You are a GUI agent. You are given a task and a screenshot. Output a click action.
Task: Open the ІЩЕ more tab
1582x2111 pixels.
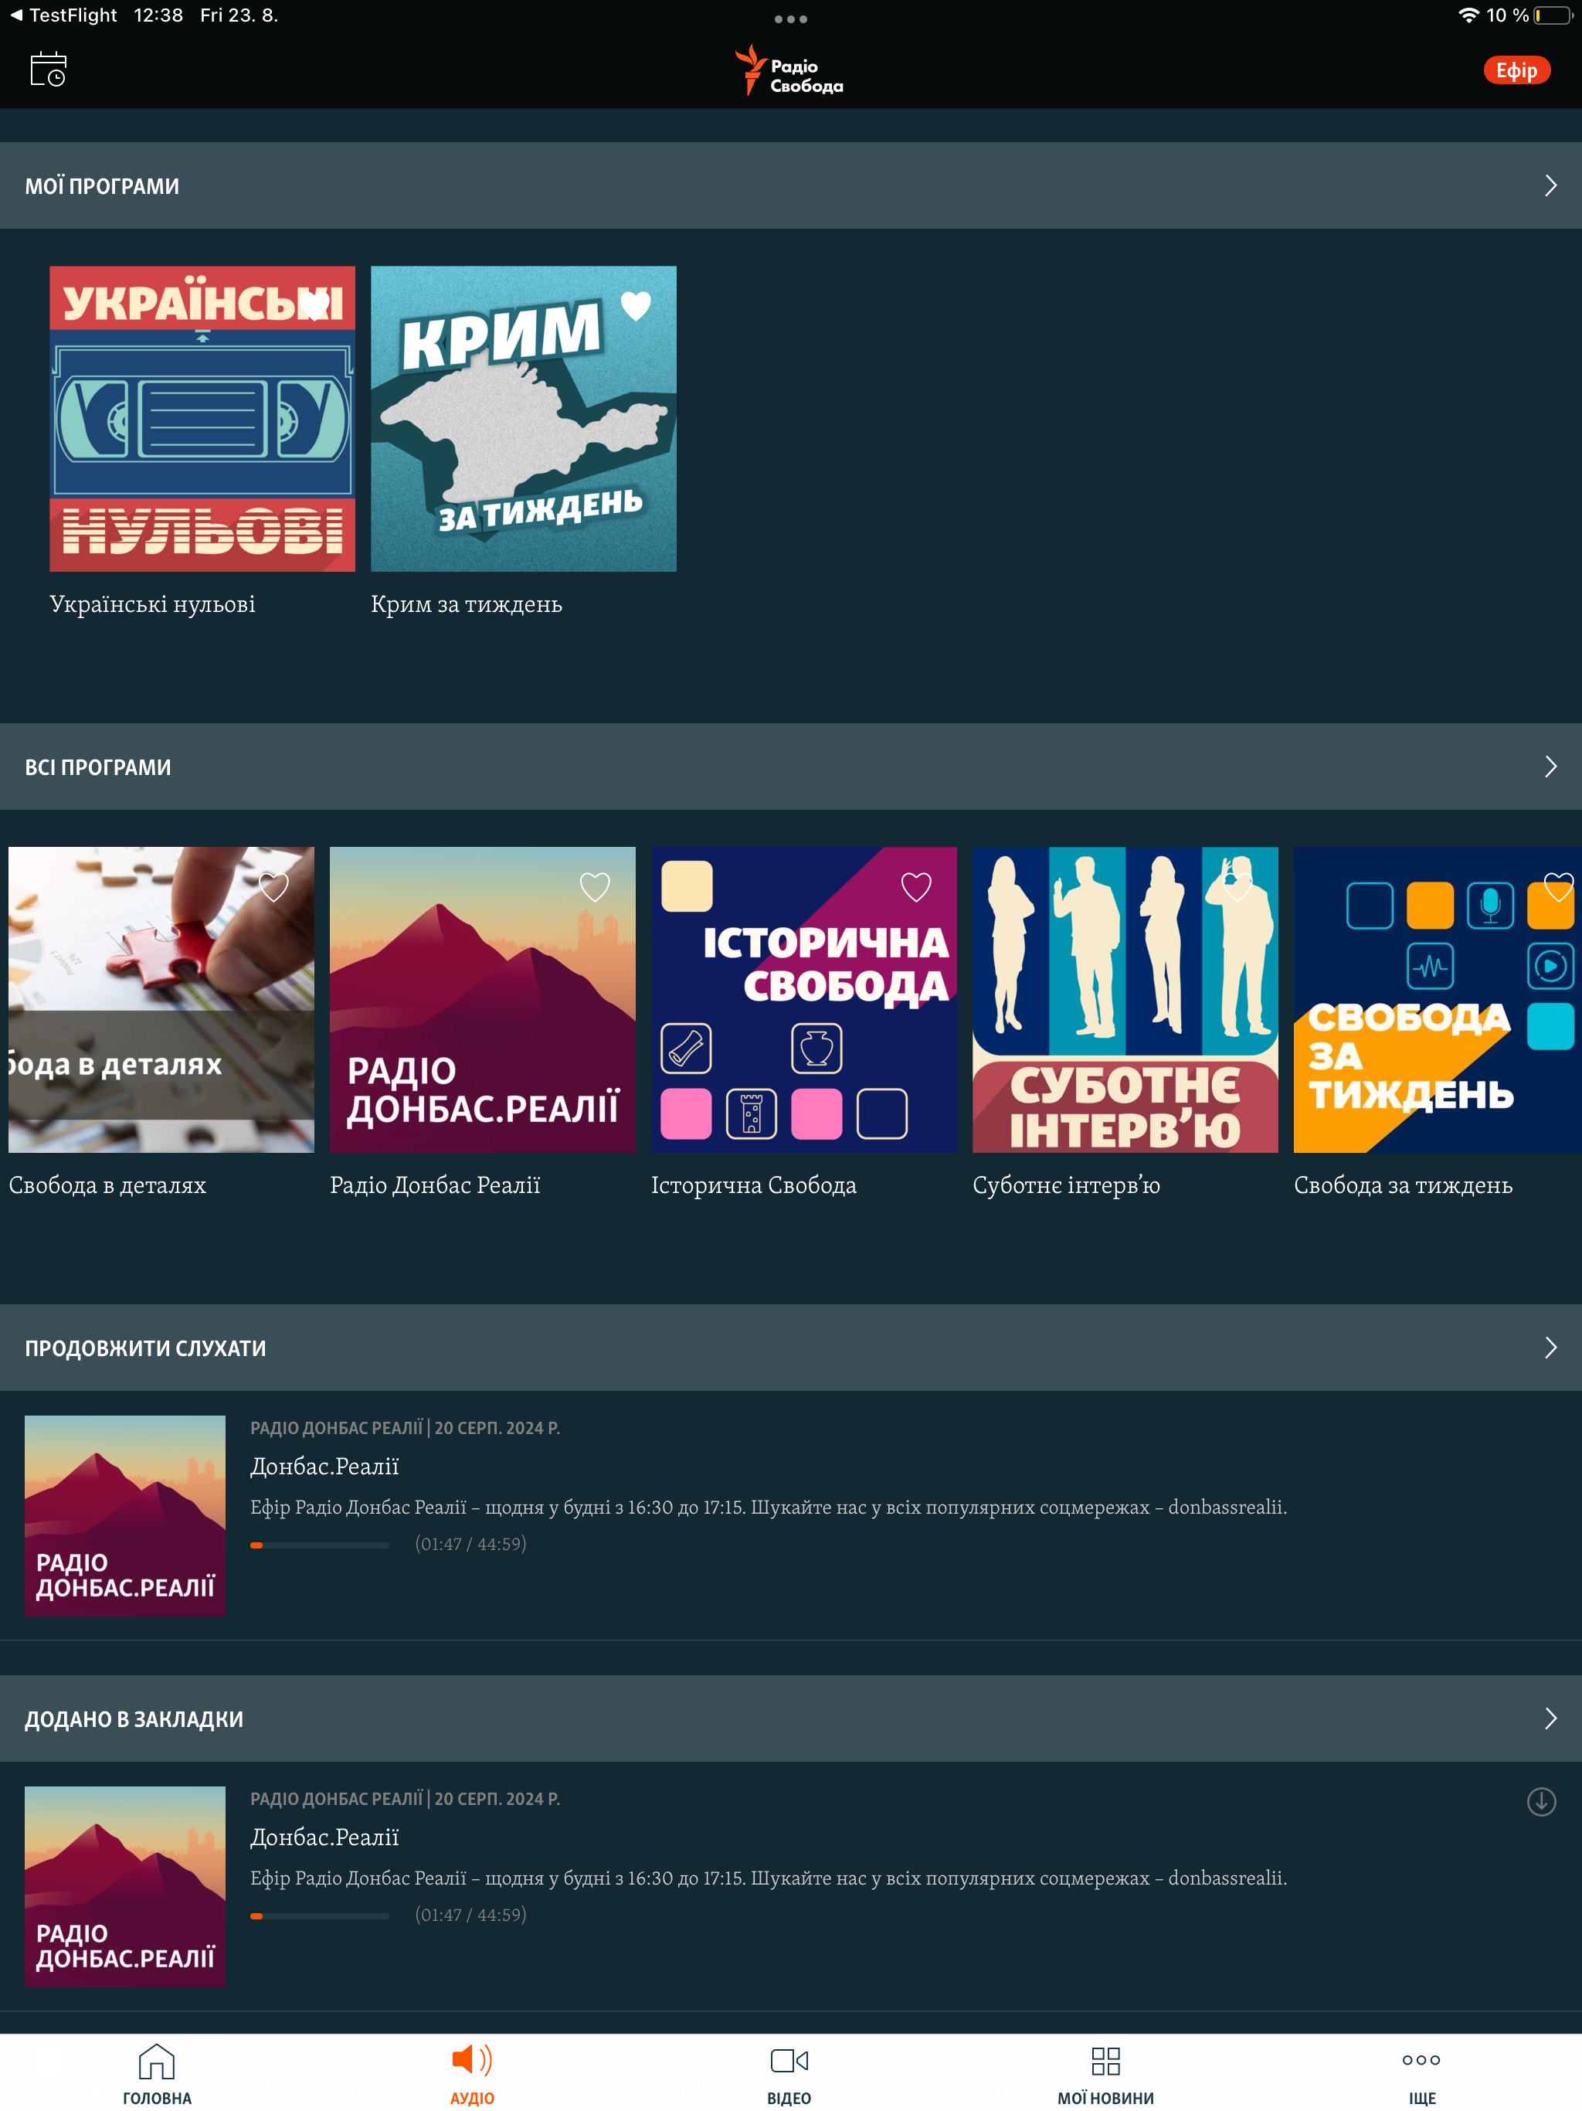click(x=1421, y=2073)
